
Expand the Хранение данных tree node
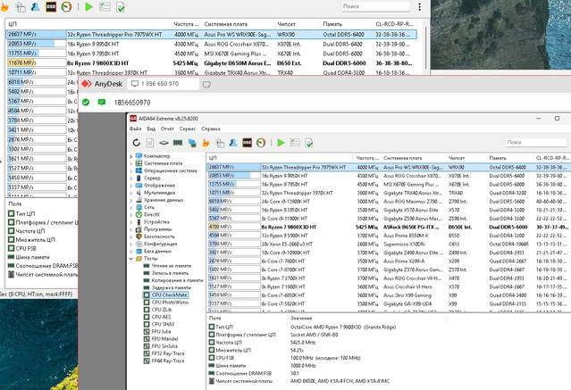(x=131, y=200)
